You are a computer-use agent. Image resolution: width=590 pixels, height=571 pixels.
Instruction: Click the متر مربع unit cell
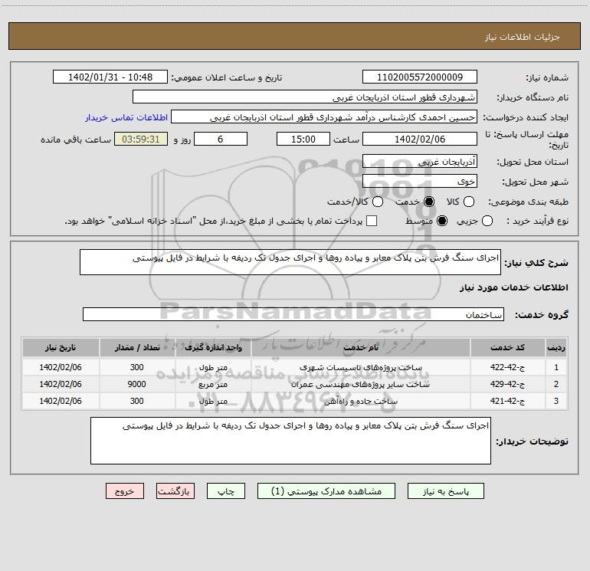coord(213,384)
